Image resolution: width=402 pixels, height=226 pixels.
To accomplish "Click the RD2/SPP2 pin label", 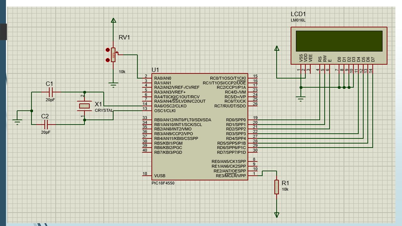I will pos(236,129).
